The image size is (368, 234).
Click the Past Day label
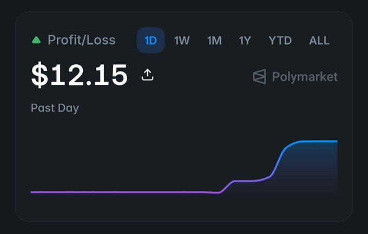point(55,108)
